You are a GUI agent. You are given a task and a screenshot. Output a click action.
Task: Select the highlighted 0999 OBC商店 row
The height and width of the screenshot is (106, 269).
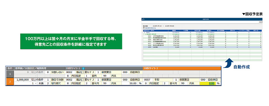202,47
